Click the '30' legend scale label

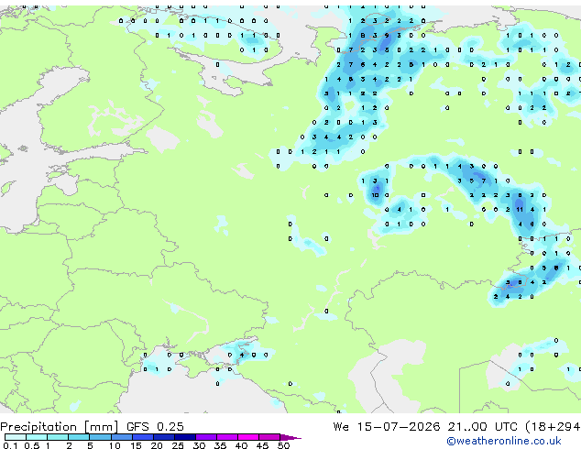pos(199,445)
